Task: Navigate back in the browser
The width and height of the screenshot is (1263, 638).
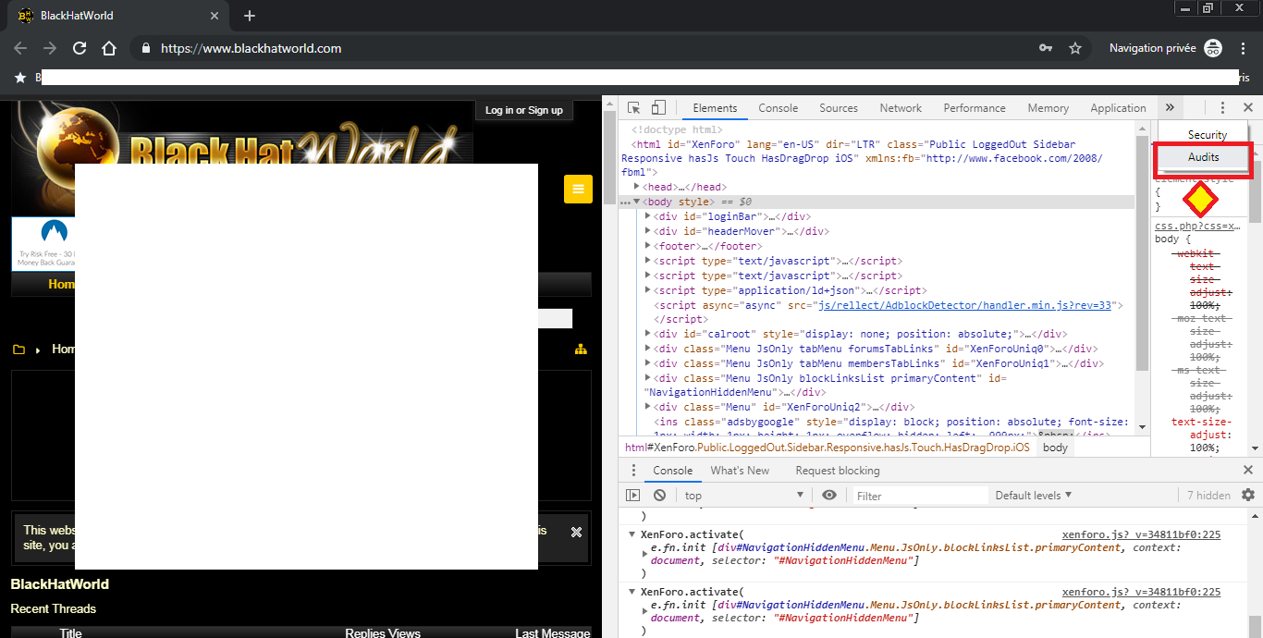Action: pos(20,48)
